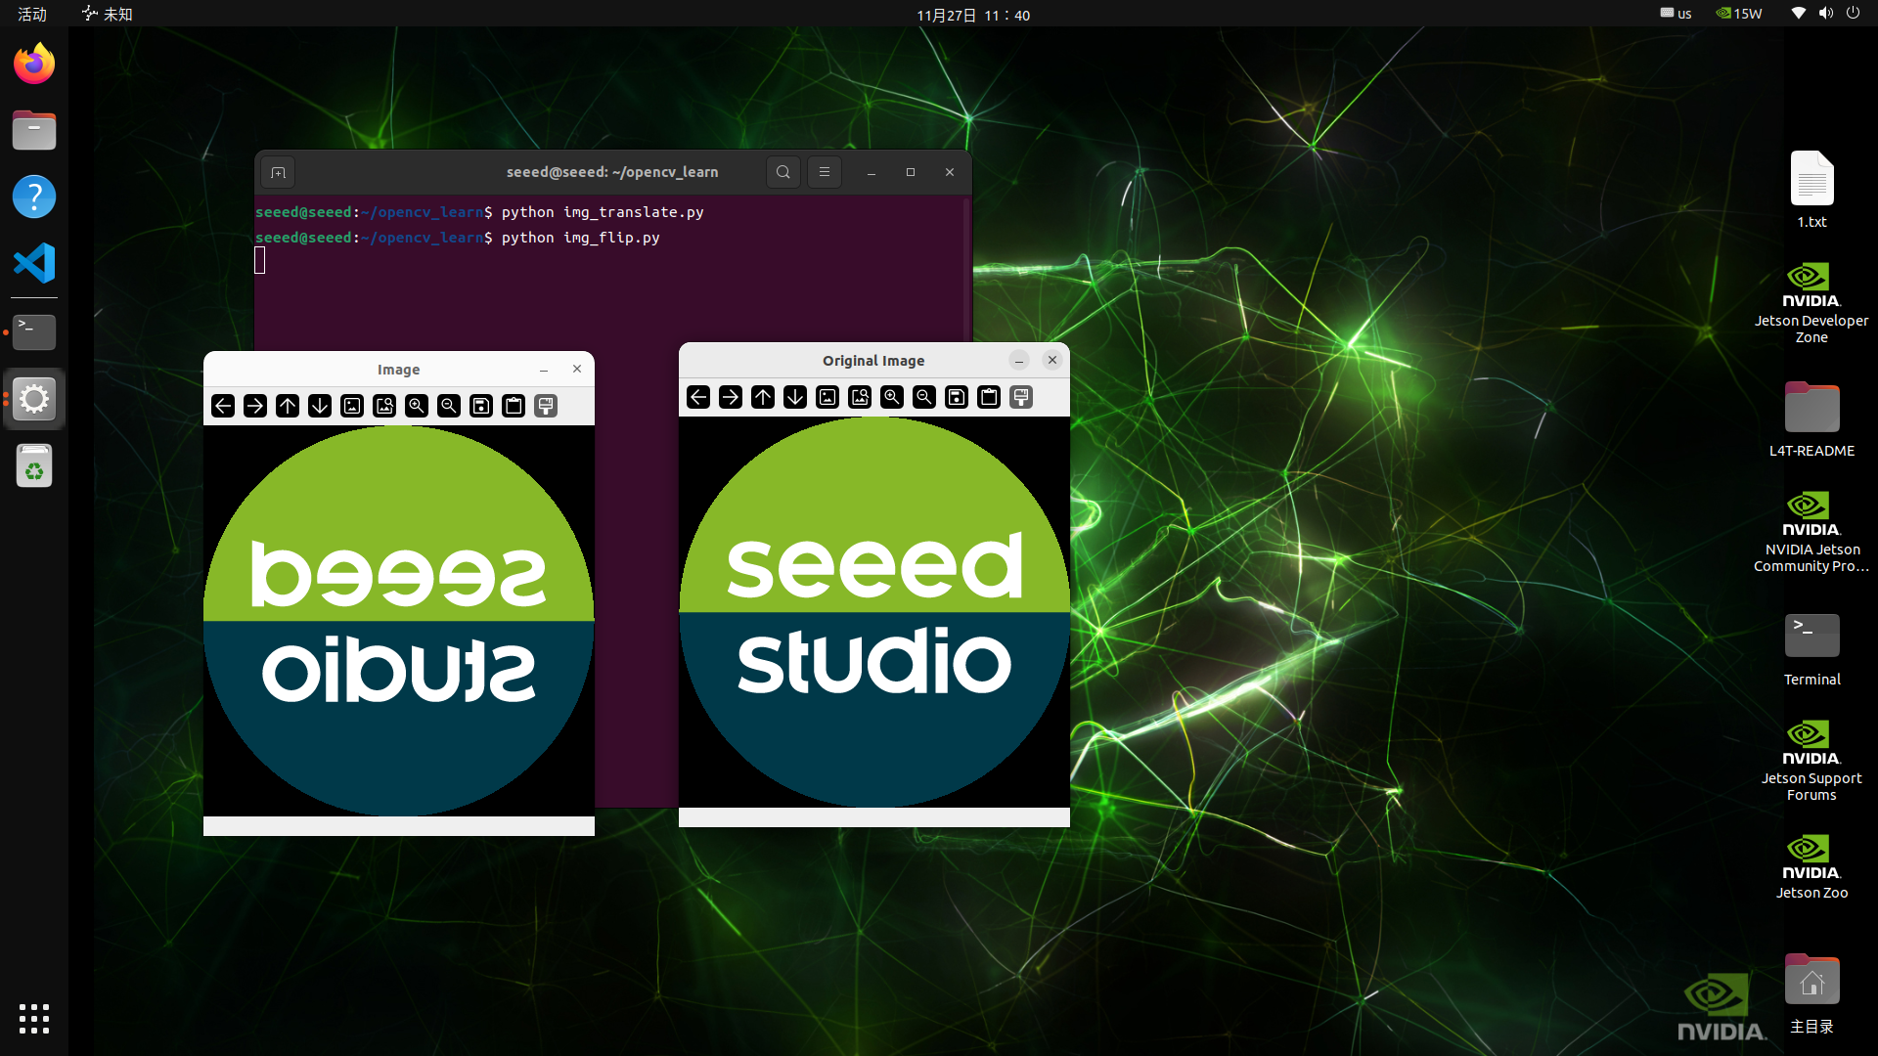Pan up in the Original Image window

pos(763,397)
